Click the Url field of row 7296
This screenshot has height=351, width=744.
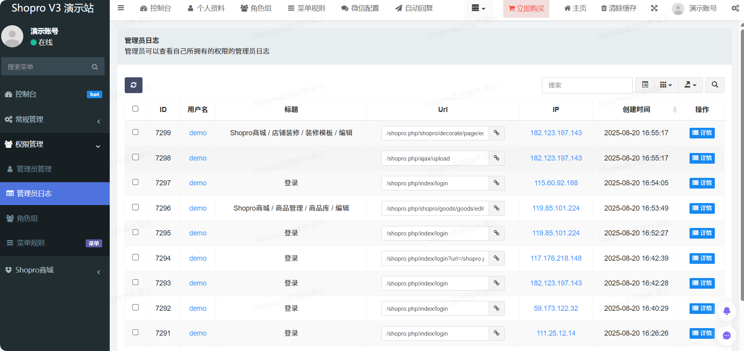click(x=435, y=208)
